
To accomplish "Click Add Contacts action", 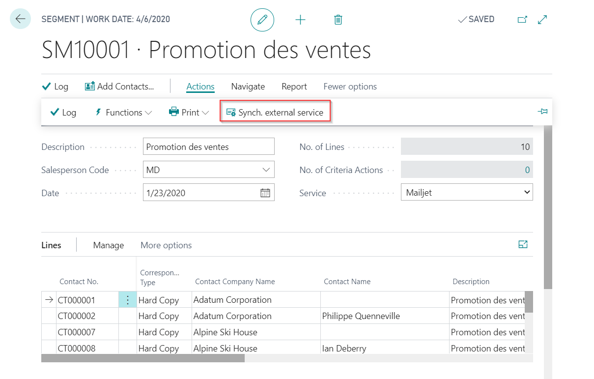I will pyautogui.click(x=119, y=87).
